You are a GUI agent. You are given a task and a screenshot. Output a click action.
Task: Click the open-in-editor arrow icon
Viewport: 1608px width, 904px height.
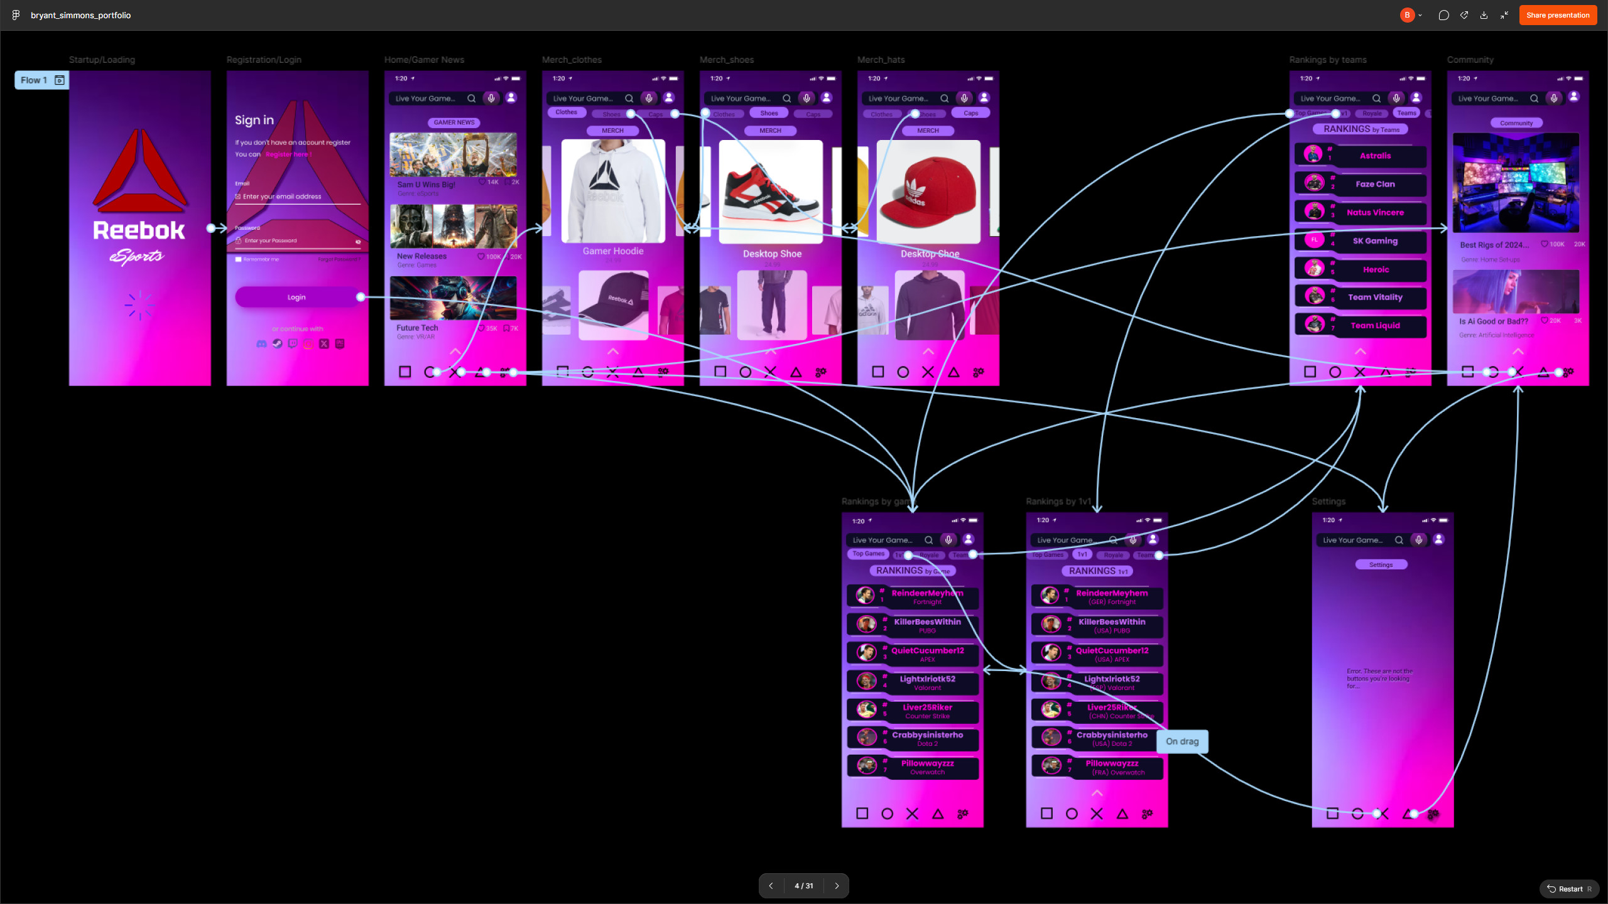click(1464, 15)
